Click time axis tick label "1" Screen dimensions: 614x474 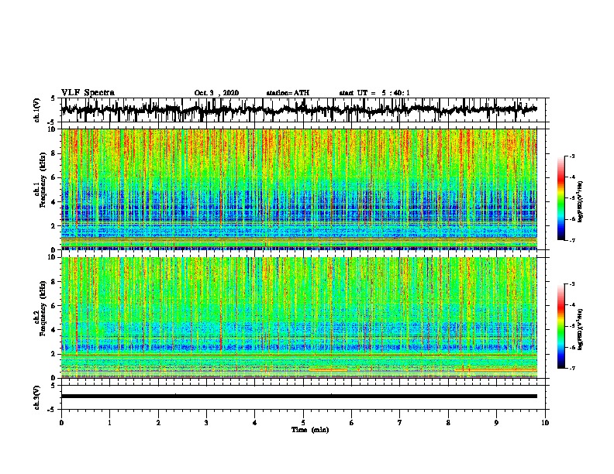click(109, 423)
